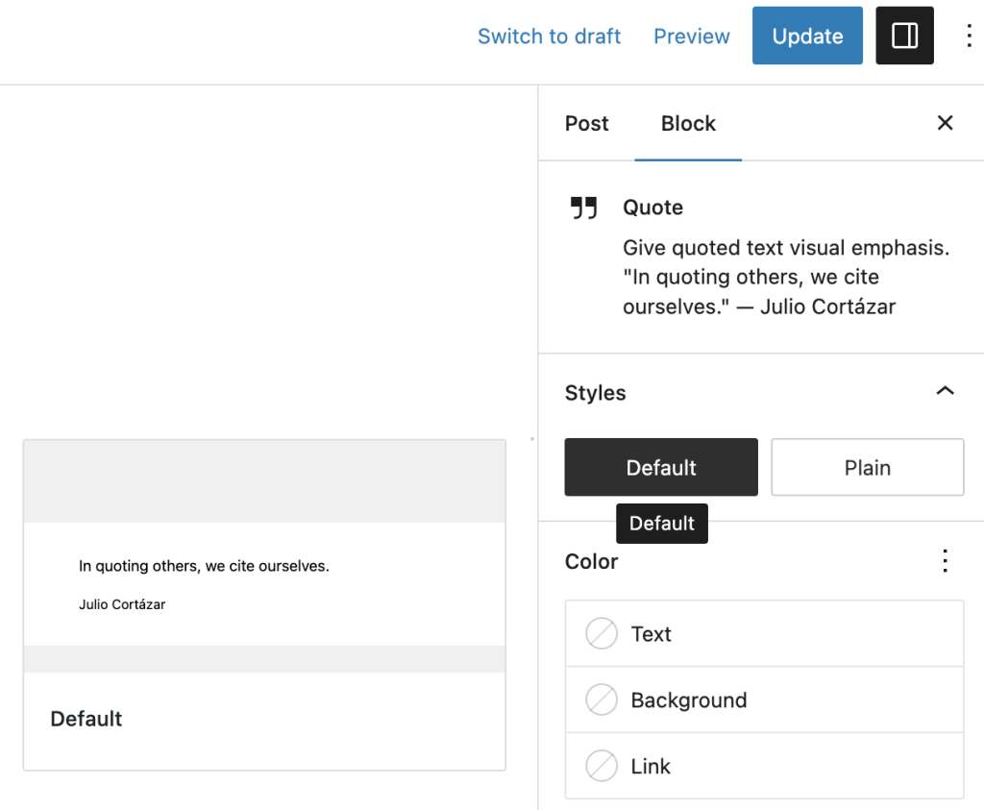Open the post Preview
Screen dimensions: 984x810
tap(691, 36)
